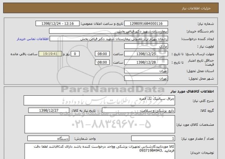
Task: Click the شماره نیاز label
Action: (x=206, y=24)
